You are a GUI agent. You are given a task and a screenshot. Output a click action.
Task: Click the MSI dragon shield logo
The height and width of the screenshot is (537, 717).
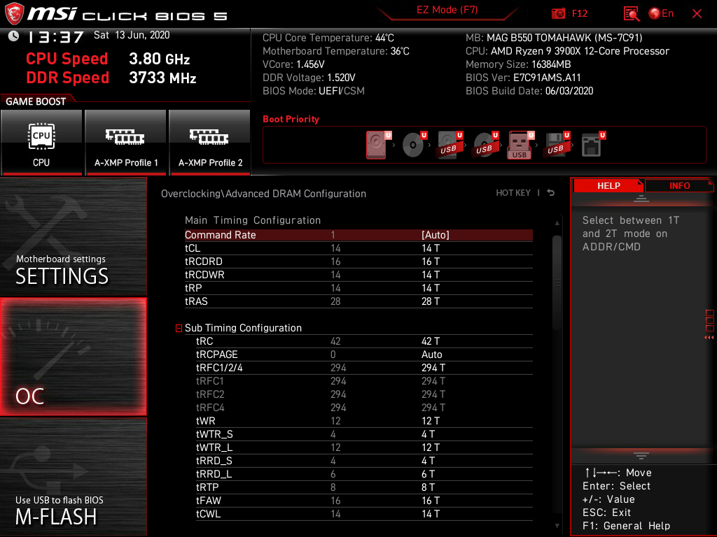click(14, 14)
